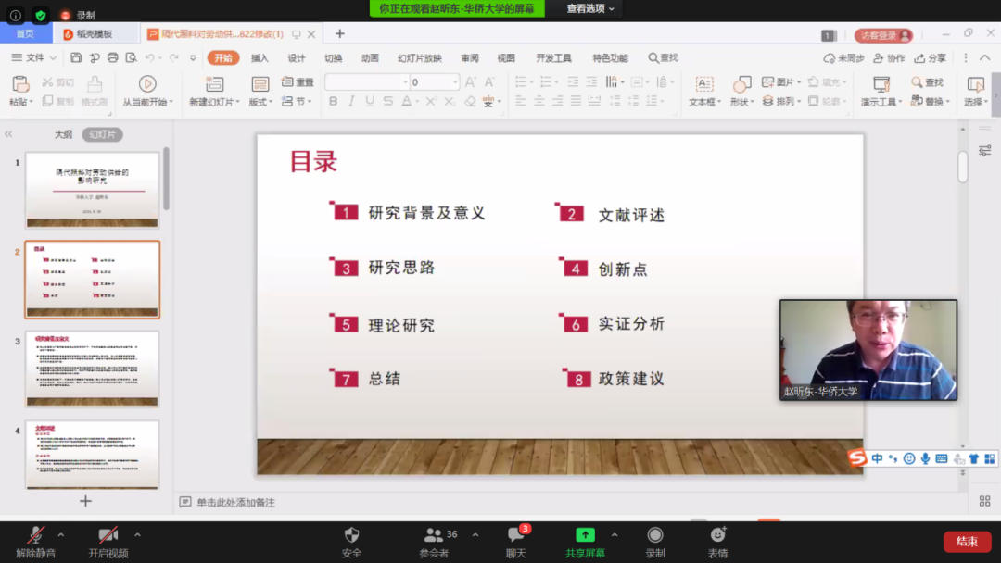Open 表情 reactions in meeting toolbar
The height and width of the screenshot is (563, 1001).
pyautogui.click(x=717, y=535)
